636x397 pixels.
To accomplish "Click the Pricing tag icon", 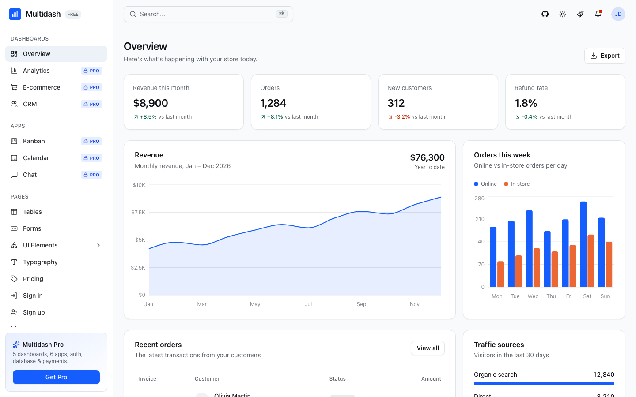I will [14, 279].
